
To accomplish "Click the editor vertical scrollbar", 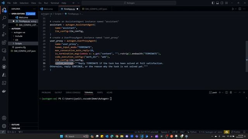I will [x=246, y=56].
